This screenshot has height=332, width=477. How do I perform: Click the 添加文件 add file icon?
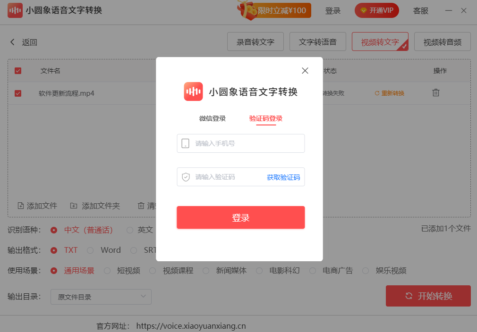(x=20, y=206)
